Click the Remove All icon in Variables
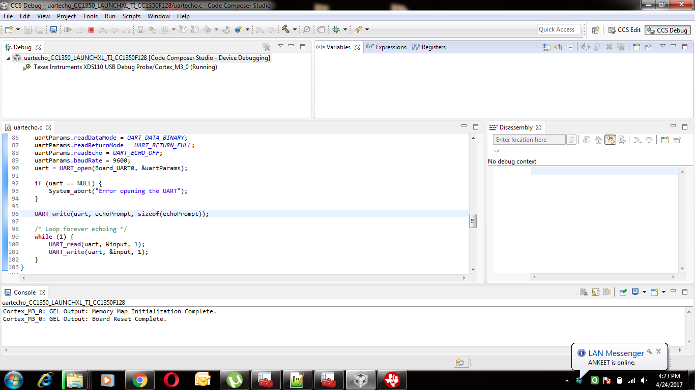Viewport: 695px width, 390px height. pyautogui.click(x=621, y=47)
